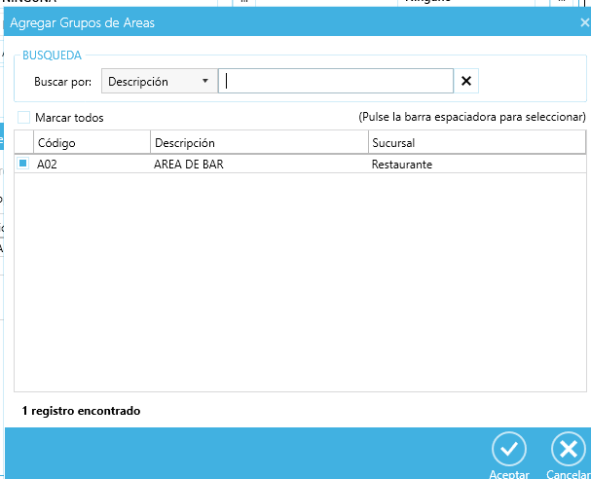Screen dimensions: 591x479
Task: Enable the Marcar todos checkbox
Action: [x=23, y=118]
